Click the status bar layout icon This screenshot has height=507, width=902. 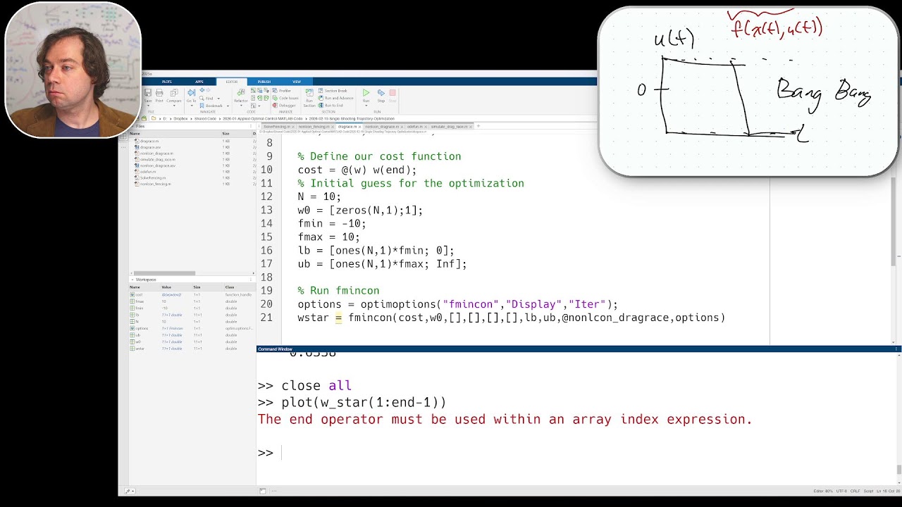click(262, 491)
